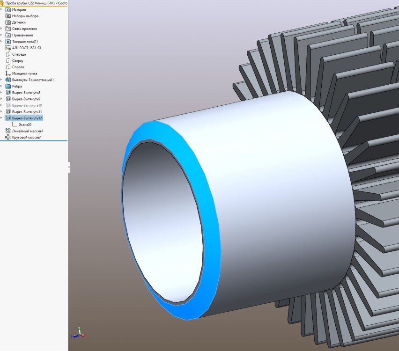This screenshot has height=351, width=399.
Task: Click the Наборы выбора selection sets icon
Action: coord(8,16)
